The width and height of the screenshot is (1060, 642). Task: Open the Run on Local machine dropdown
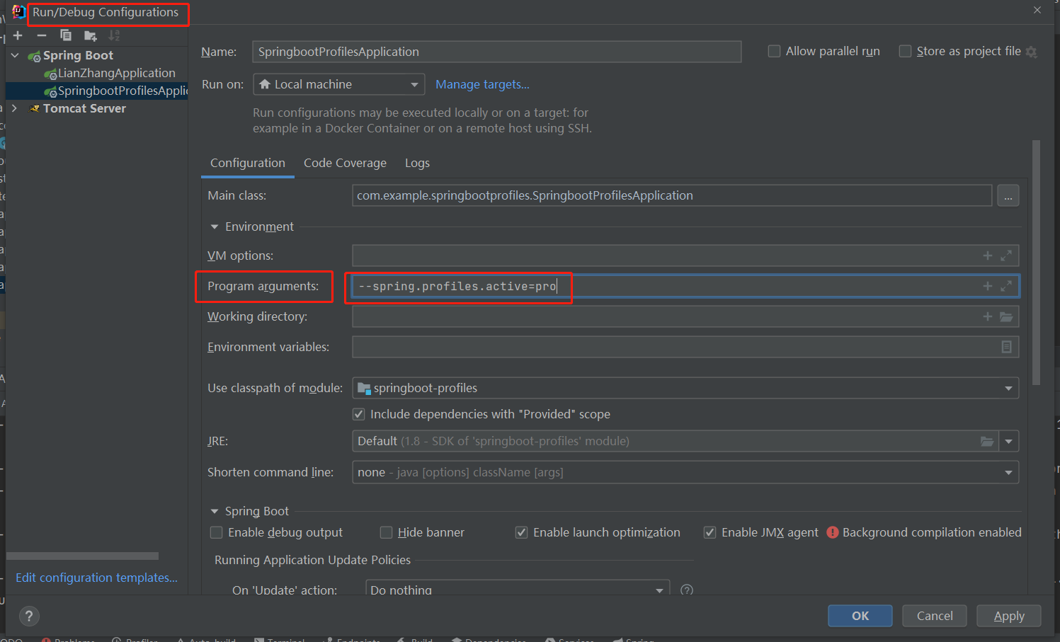pos(339,84)
